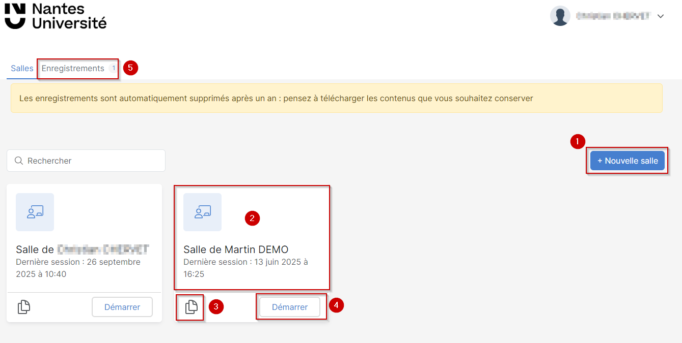The width and height of the screenshot is (682, 343).
Task: Click the recordings count badge
Action: (113, 69)
